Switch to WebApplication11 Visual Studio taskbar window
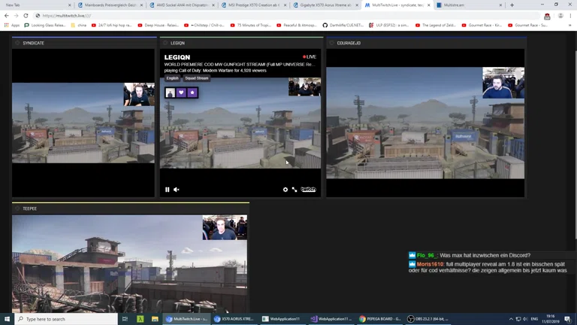This screenshot has width=577, height=325. [x=331, y=319]
